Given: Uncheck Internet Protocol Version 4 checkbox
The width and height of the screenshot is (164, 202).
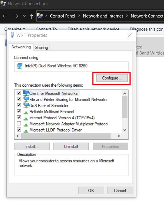Looking at the screenshot, I should coord(19,117).
